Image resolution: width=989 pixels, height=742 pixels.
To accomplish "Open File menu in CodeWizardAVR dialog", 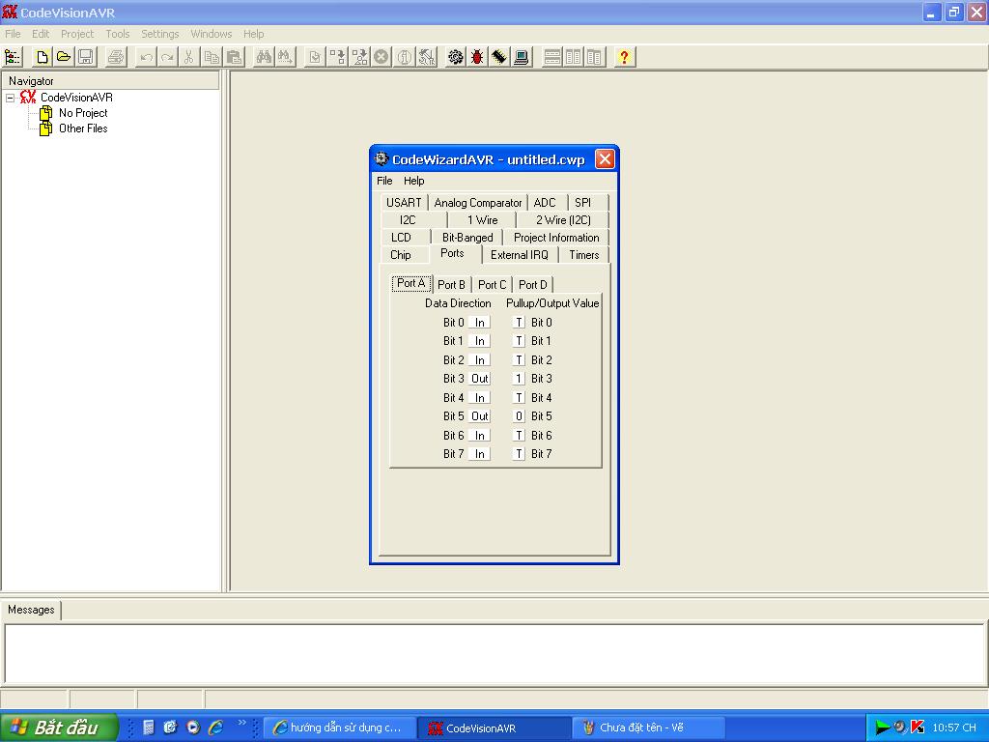I will pyautogui.click(x=384, y=181).
